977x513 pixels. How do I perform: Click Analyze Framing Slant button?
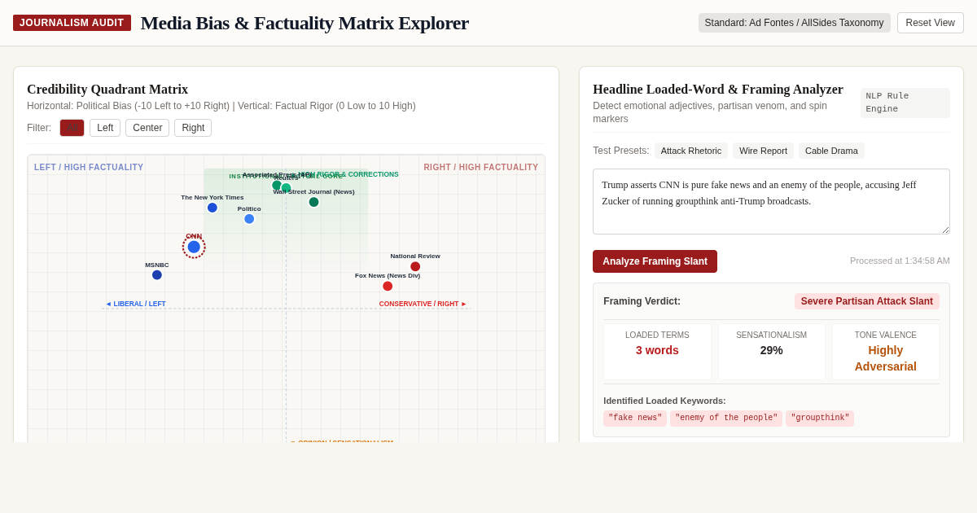[655, 261]
